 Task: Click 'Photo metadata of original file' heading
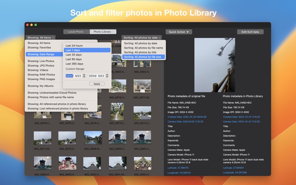[x=186, y=96]
